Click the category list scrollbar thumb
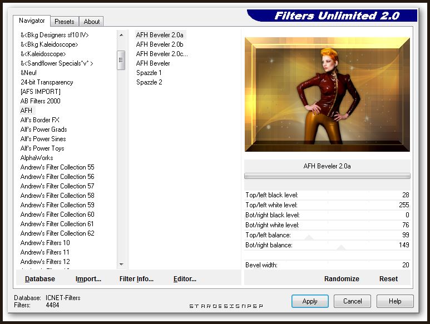Viewport: 430px width, 324px height. [121, 60]
